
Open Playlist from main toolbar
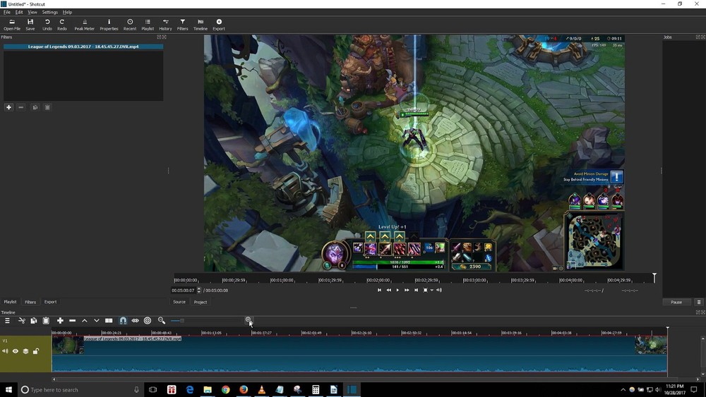click(148, 25)
